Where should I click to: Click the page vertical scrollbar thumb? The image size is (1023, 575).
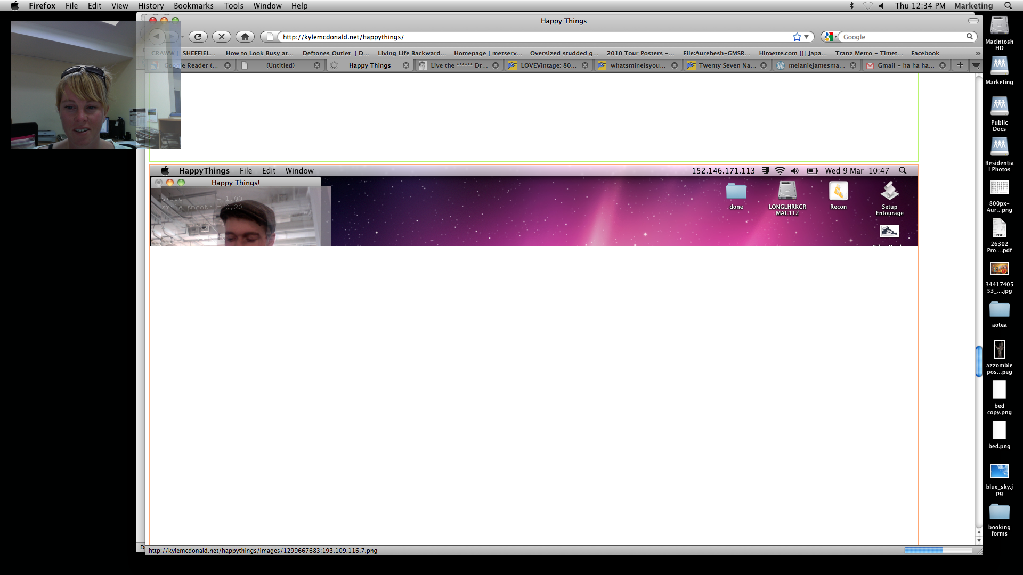(x=978, y=362)
